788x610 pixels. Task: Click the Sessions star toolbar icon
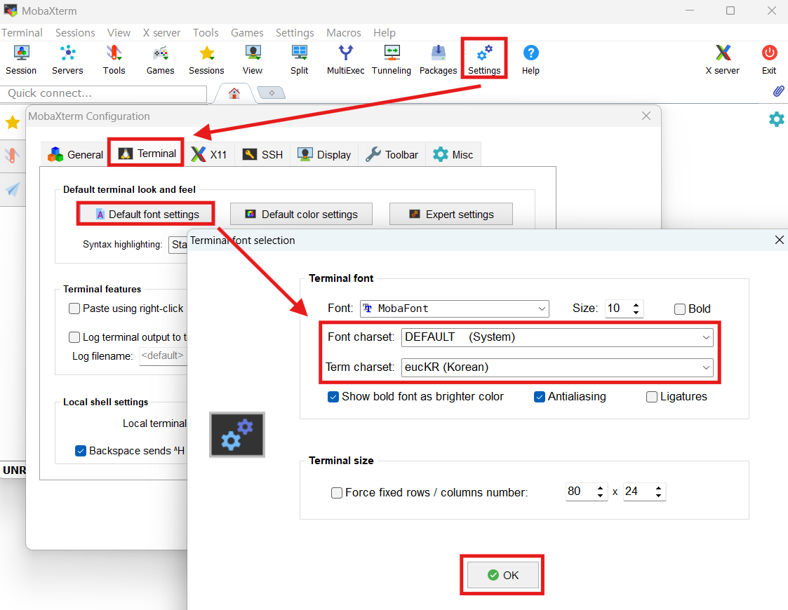click(x=206, y=60)
